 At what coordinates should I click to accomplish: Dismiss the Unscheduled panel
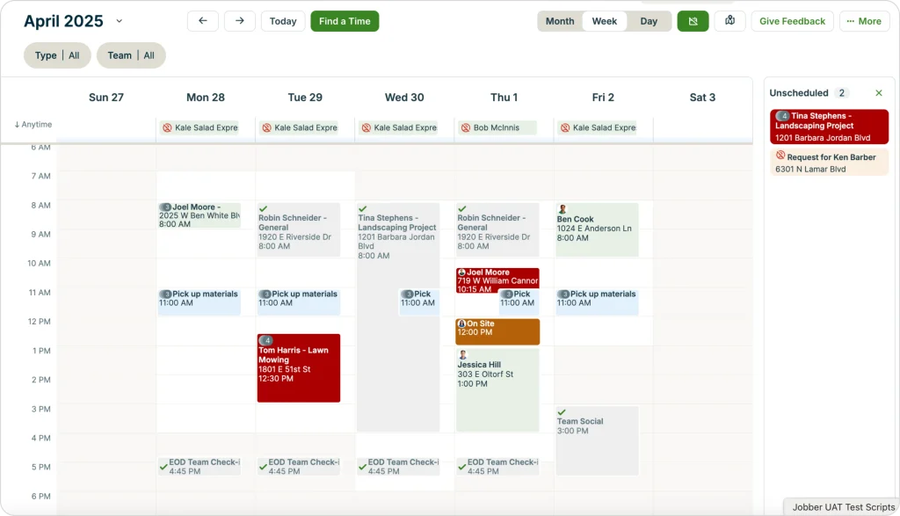click(878, 92)
